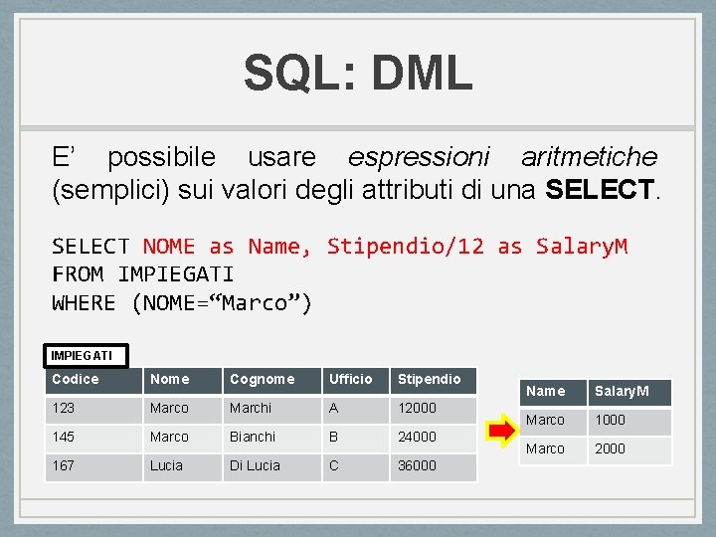Viewport: 716px width, 537px height.
Task: Click the SalaryM value 1000
Action: coord(629,422)
